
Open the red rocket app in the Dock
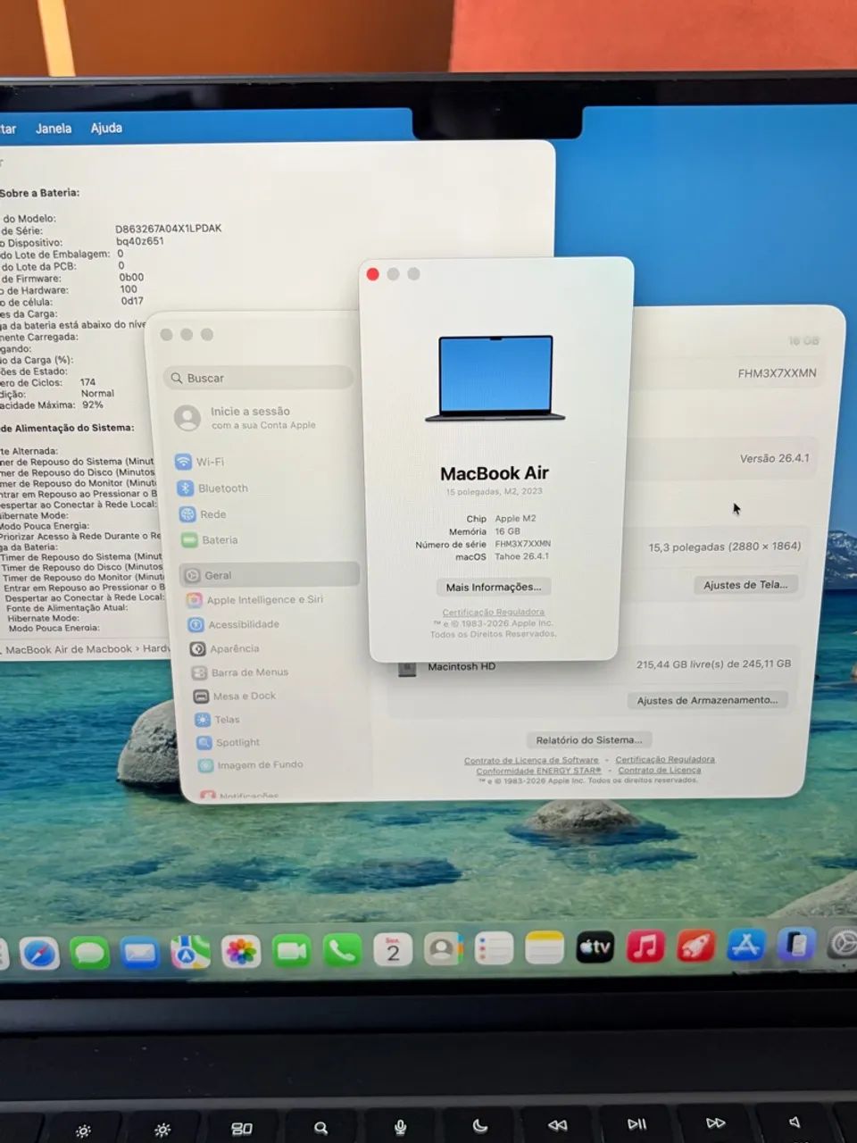[x=695, y=946]
